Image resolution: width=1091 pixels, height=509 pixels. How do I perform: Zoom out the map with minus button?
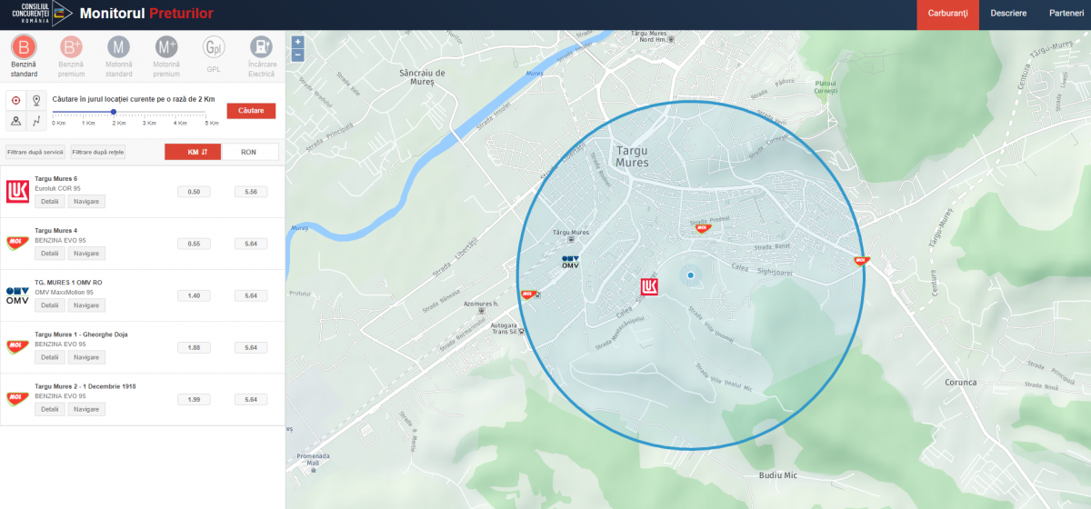click(x=297, y=55)
